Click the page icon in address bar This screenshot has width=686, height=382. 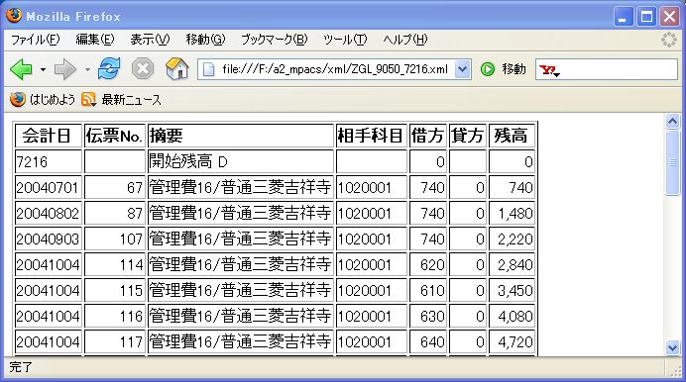209,69
